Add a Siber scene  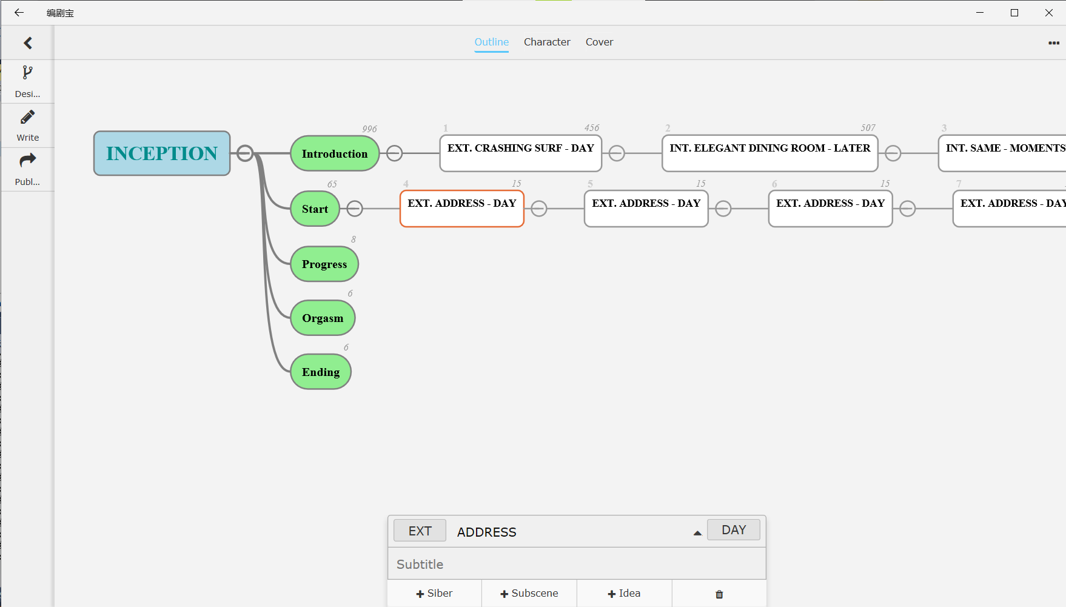(435, 594)
